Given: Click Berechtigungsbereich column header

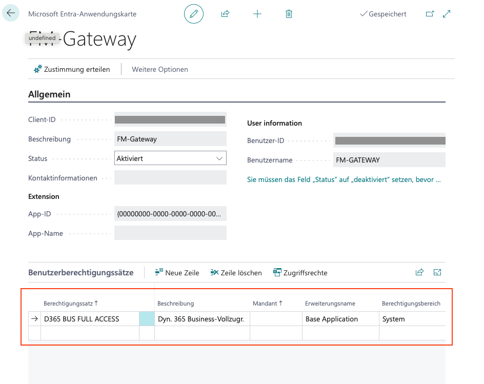Looking at the screenshot, I should pos(411,304).
